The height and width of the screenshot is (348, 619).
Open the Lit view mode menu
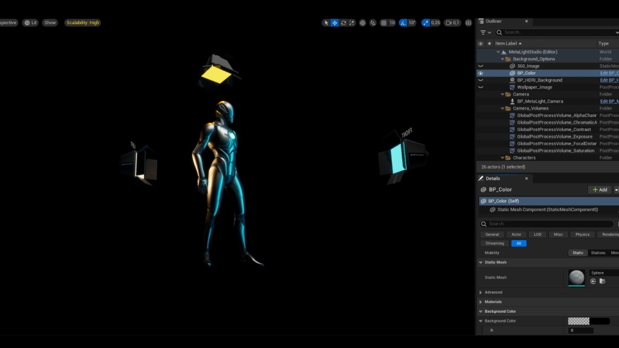(x=31, y=23)
